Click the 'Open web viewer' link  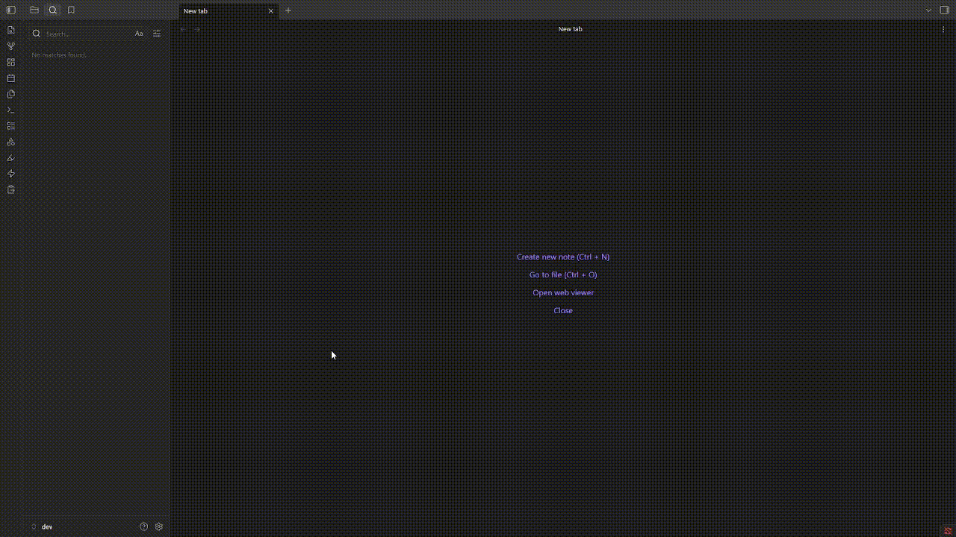pyautogui.click(x=563, y=292)
